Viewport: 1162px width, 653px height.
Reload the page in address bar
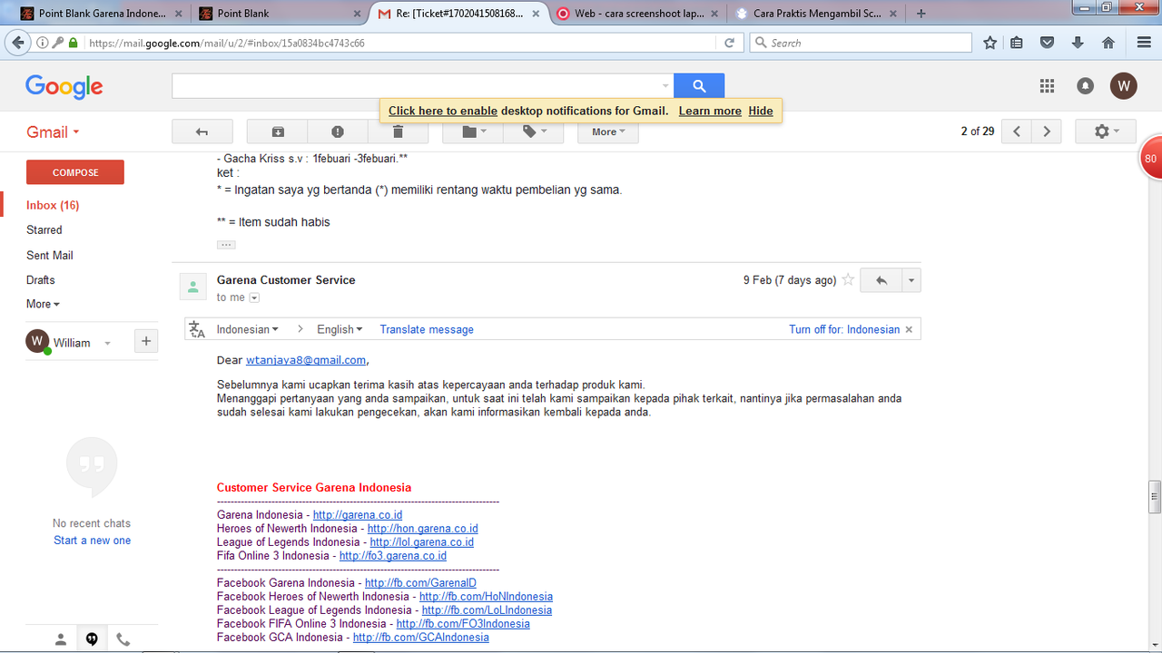pos(729,43)
